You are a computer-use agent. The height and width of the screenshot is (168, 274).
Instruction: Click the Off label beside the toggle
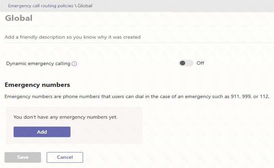(200, 63)
